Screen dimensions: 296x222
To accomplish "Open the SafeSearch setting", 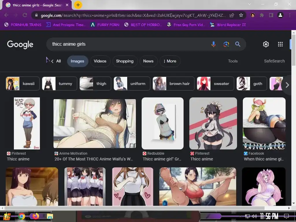I will (274, 61).
